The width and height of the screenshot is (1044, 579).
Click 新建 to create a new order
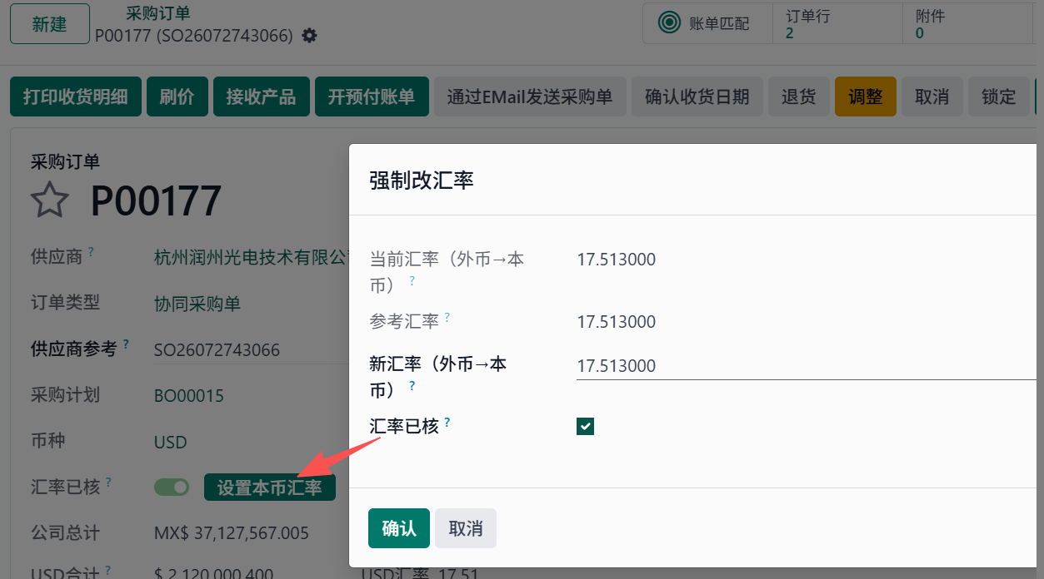49,24
